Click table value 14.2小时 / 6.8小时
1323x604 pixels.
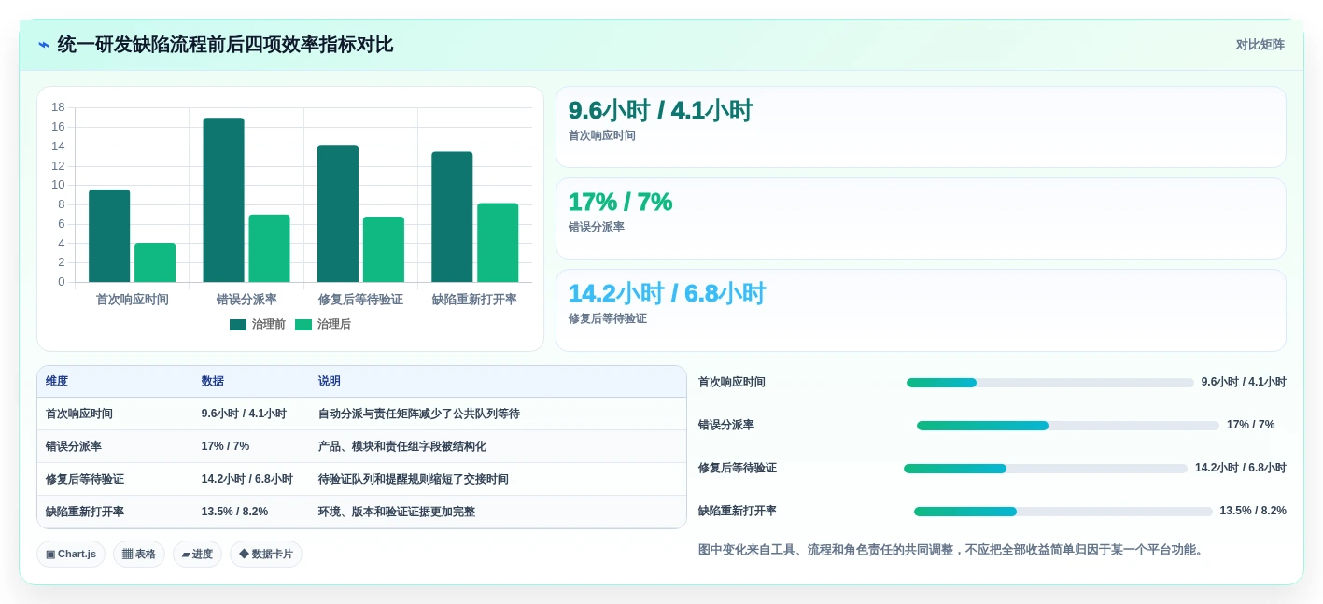(247, 479)
